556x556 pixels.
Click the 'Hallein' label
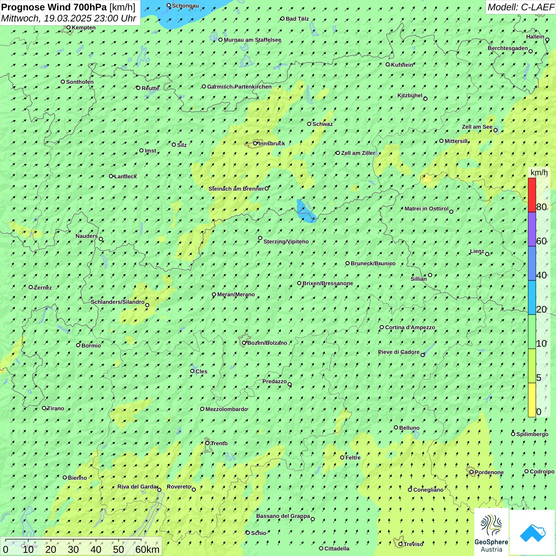click(x=535, y=37)
